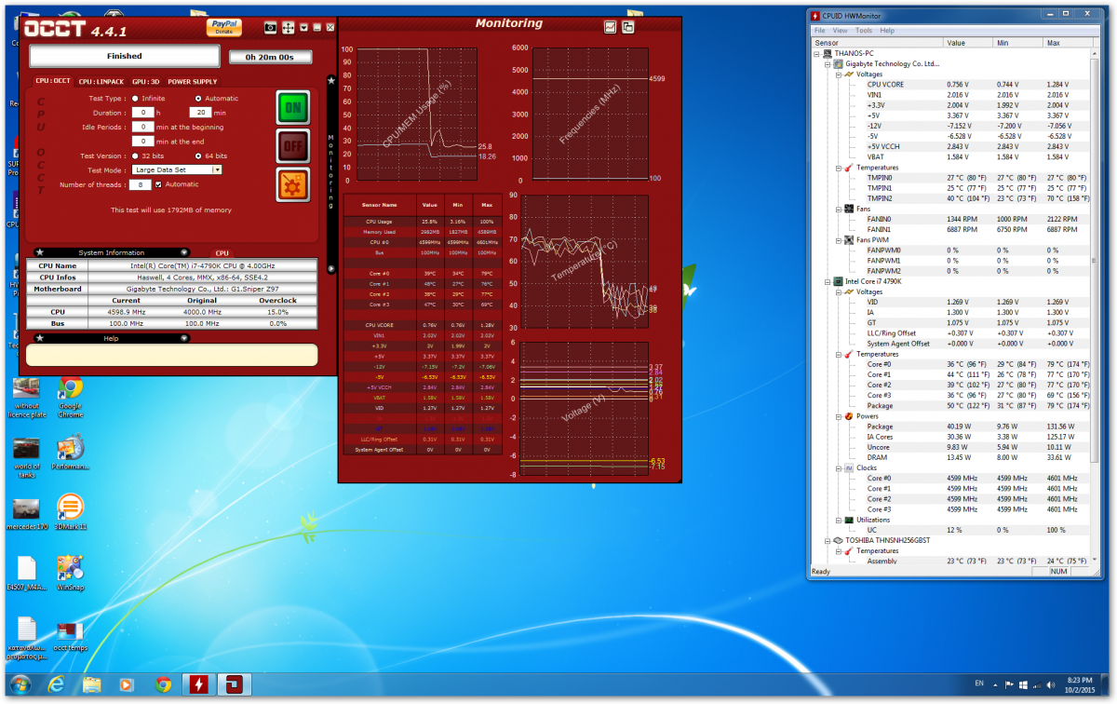Open the WinSnap desktop shortcut

70,573
